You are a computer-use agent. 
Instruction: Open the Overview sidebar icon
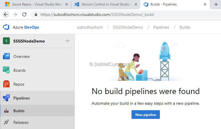pos(6,56)
